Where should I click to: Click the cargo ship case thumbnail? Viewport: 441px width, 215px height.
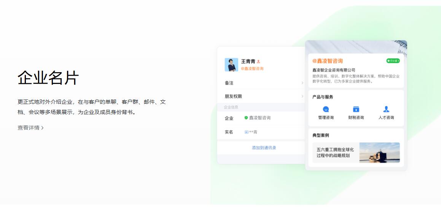[379, 153]
